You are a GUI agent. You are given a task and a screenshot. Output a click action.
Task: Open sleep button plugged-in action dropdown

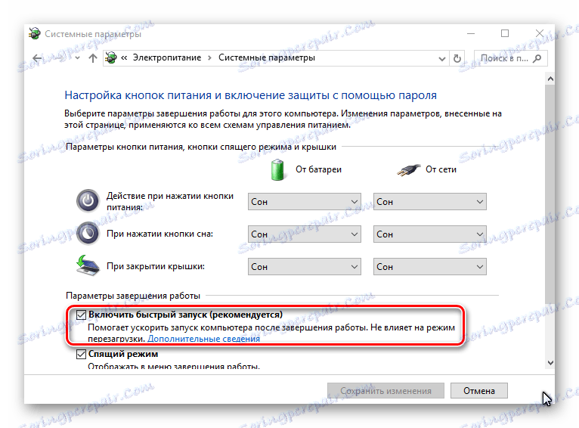pyautogui.click(x=430, y=234)
